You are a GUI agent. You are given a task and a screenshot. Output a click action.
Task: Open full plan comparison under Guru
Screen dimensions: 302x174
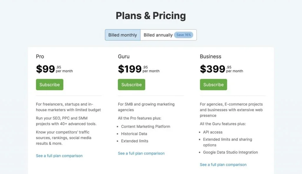coord(141,153)
